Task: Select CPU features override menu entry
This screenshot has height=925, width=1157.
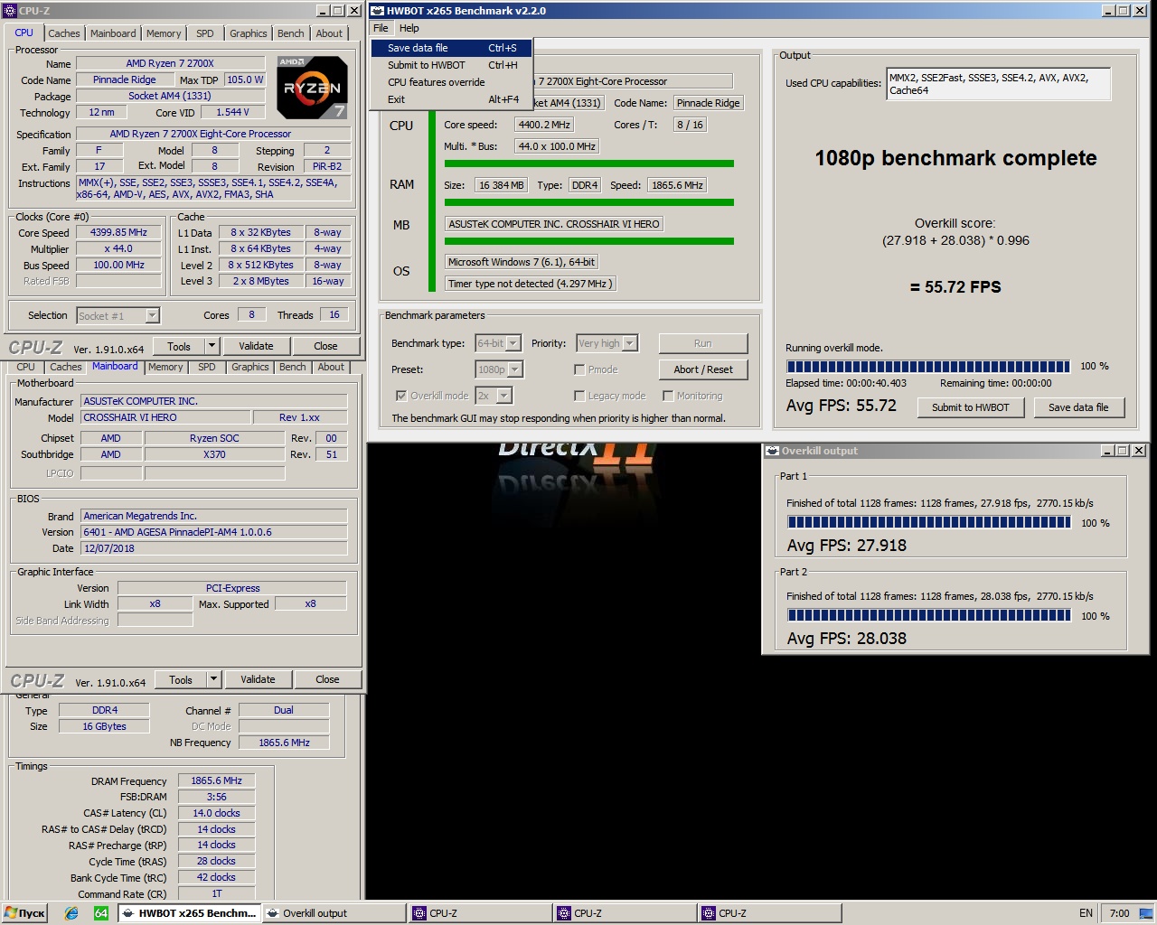Action: (x=451, y=82)
